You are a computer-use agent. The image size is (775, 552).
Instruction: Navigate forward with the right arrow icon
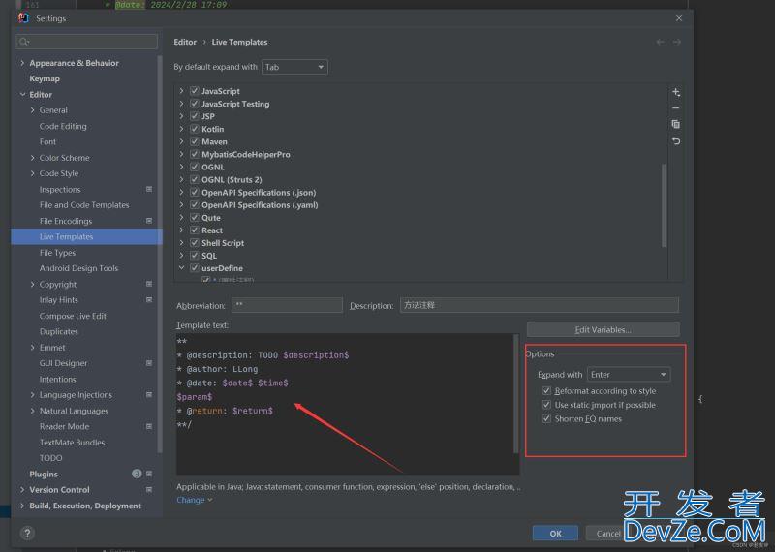(677, 42)
